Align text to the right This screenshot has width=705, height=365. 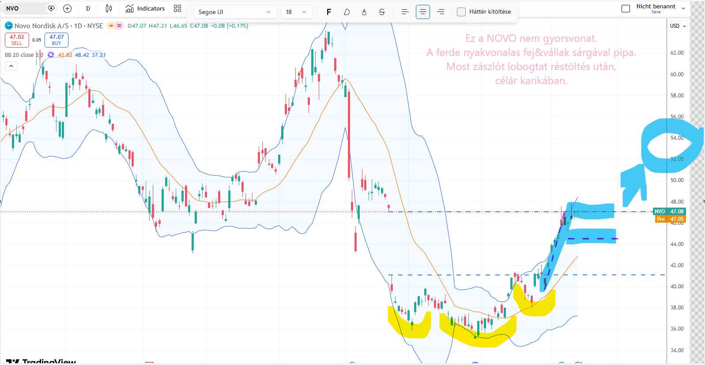pos(441,12)
